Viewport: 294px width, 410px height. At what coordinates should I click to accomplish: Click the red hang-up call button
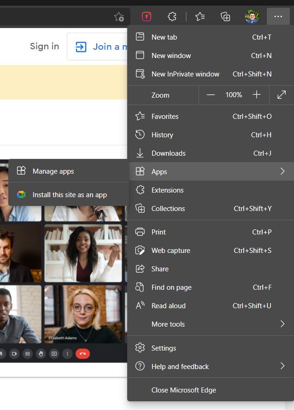(x=82, y=354)
